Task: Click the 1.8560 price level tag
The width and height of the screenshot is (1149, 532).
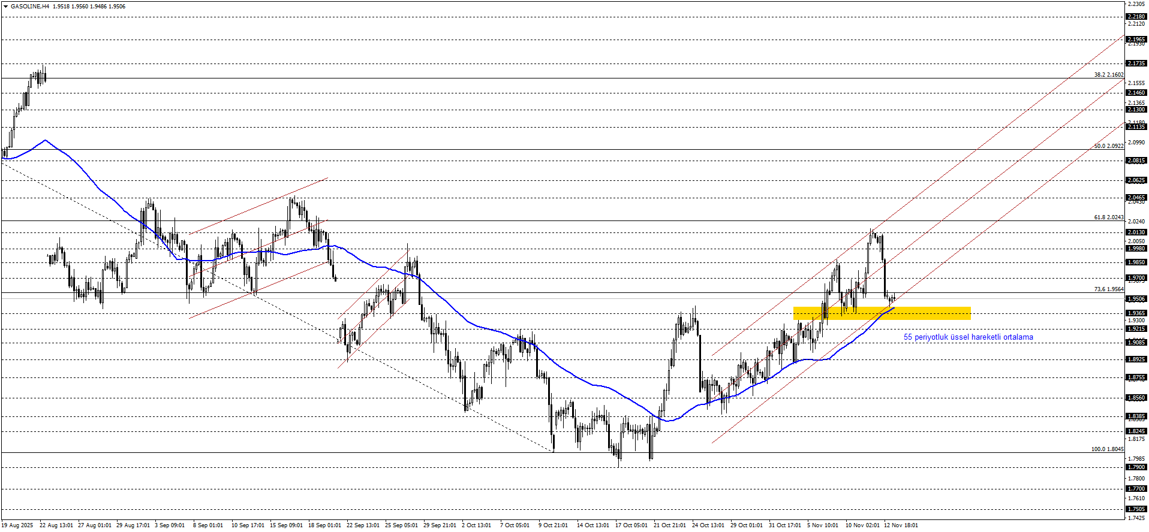Action: click(x=1136, y=398)
